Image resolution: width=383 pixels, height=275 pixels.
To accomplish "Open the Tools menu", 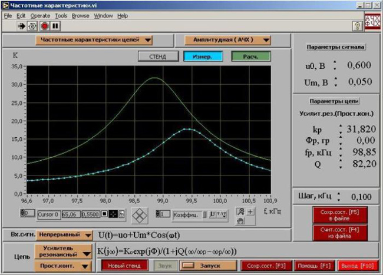I will 61,16.
